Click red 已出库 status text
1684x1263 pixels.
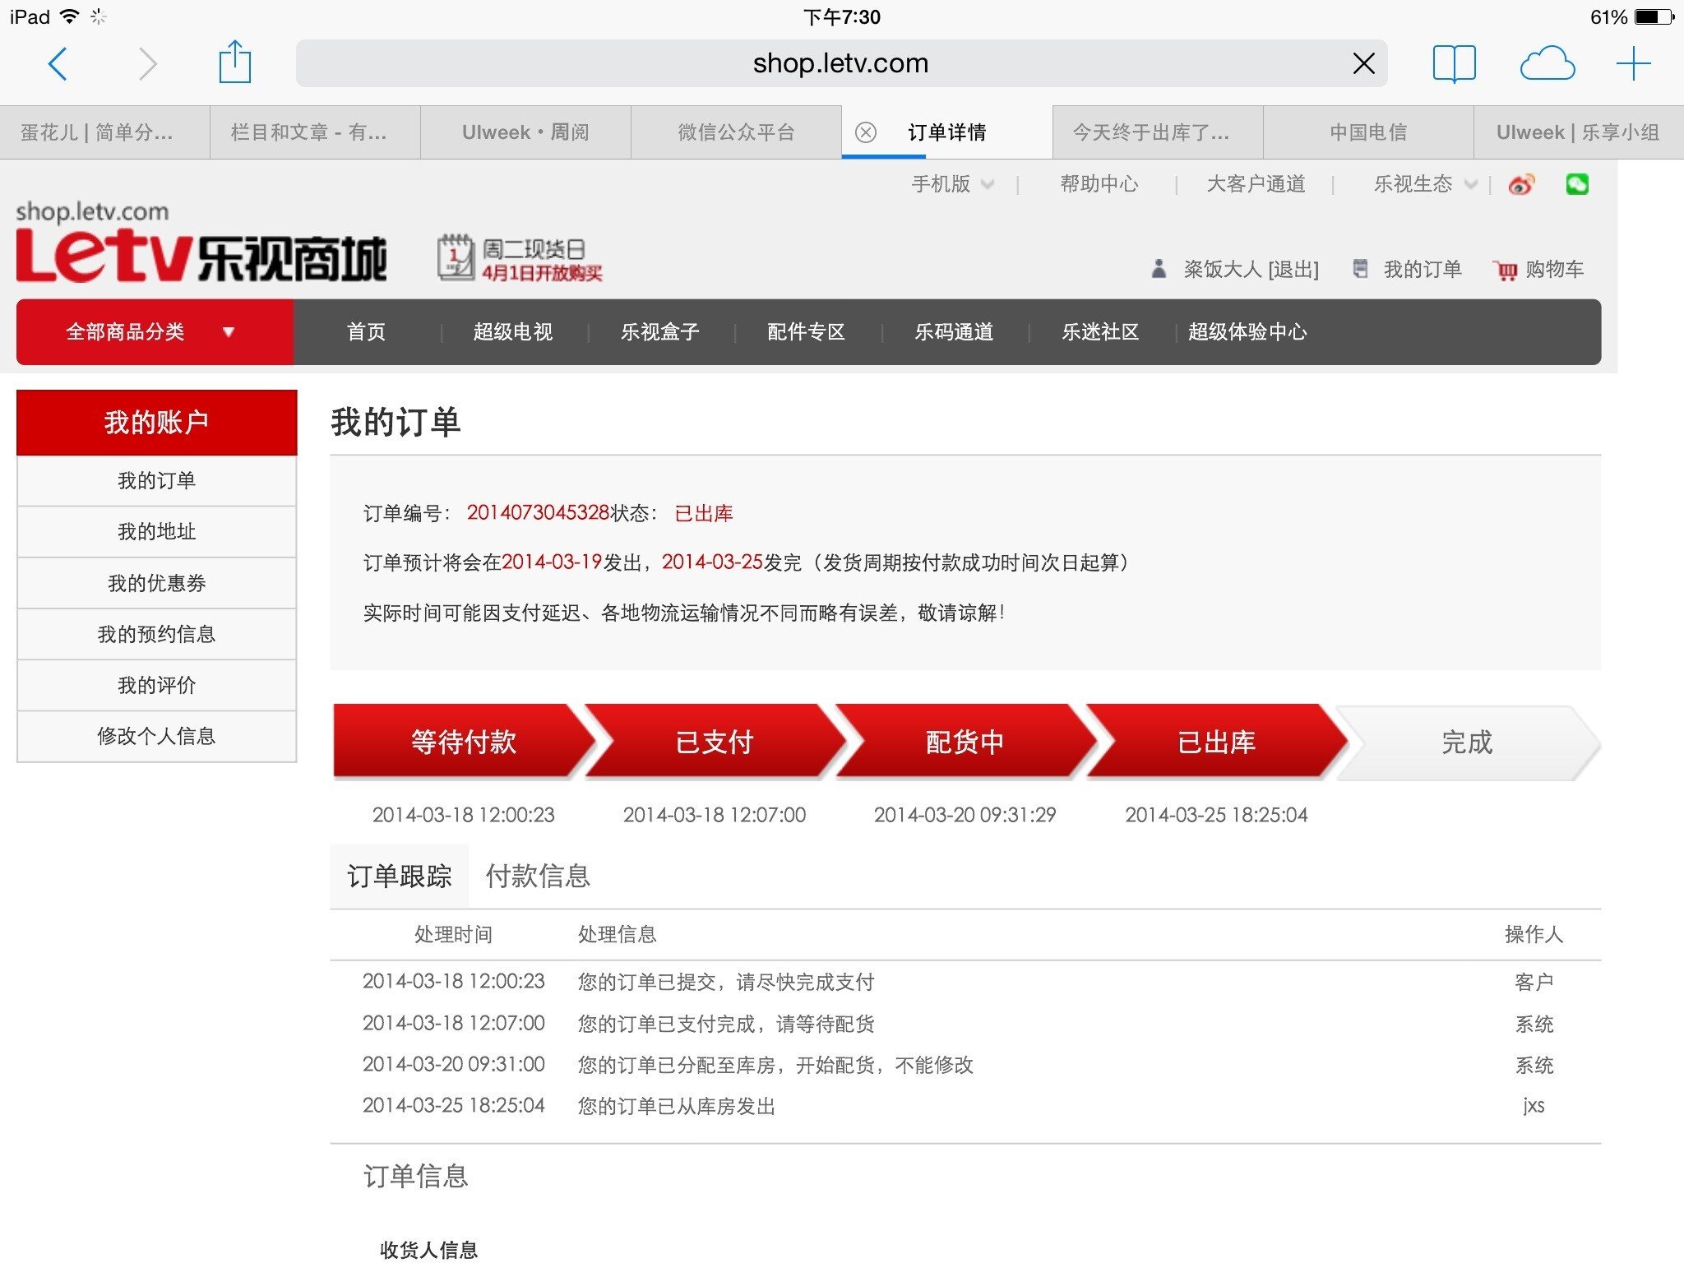click(703, 514)
